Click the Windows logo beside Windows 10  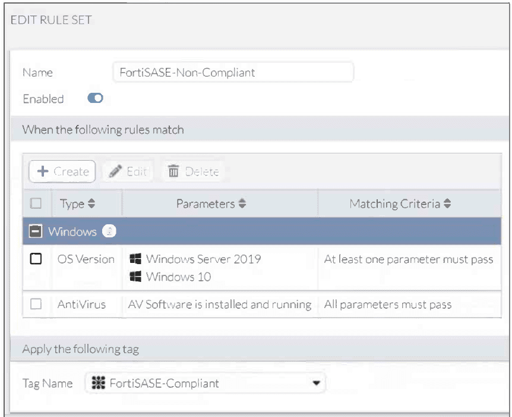coord(135,277)
